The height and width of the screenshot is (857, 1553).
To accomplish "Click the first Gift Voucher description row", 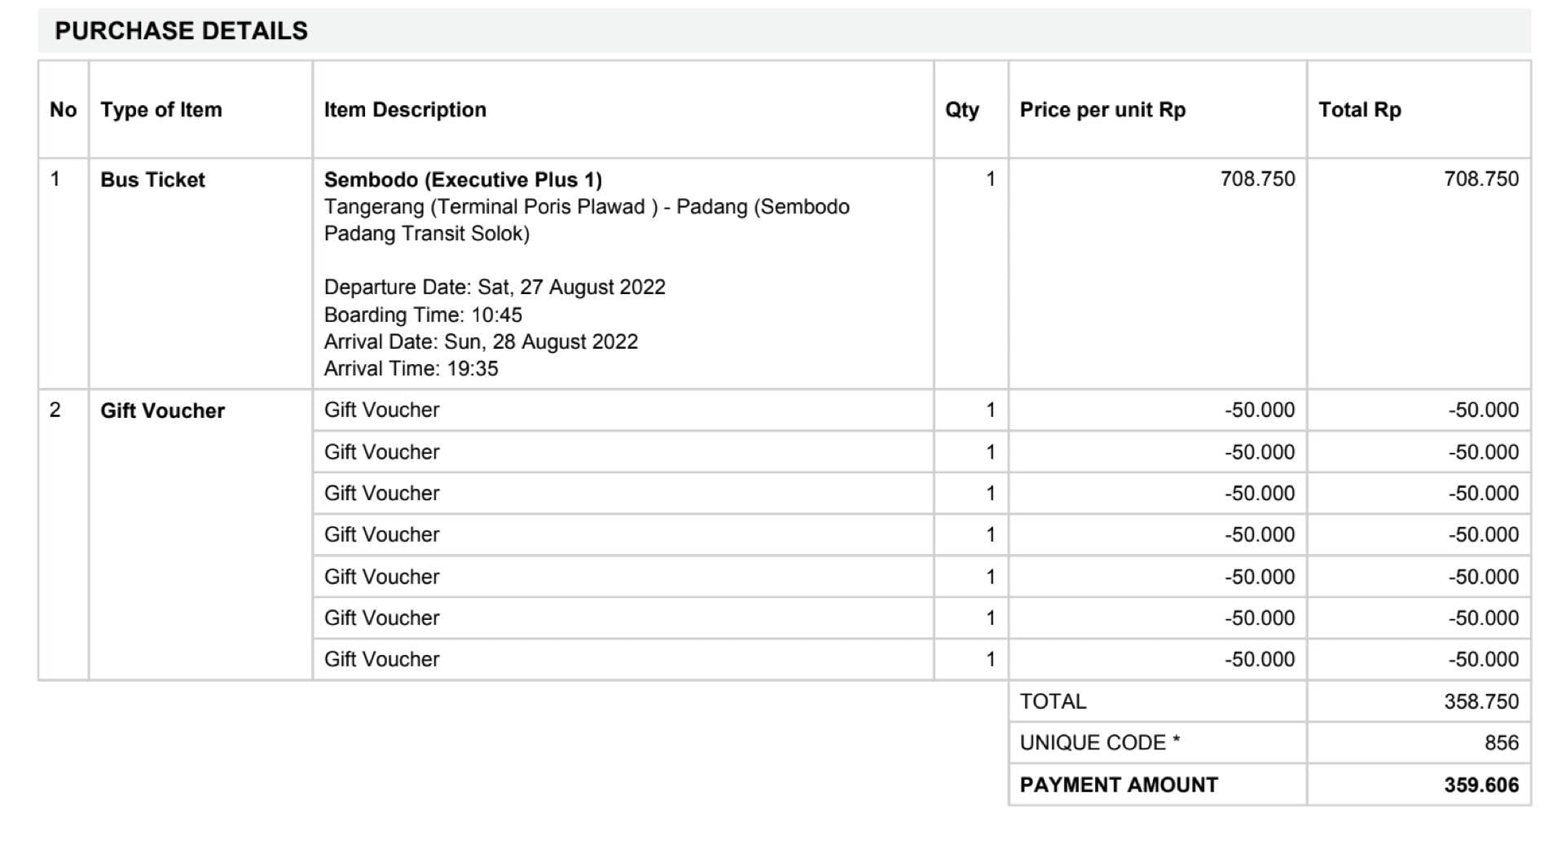I will click(381, 410).
